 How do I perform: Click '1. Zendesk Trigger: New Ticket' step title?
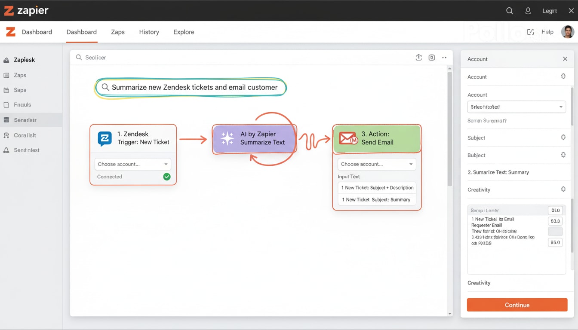click(143, 138)
